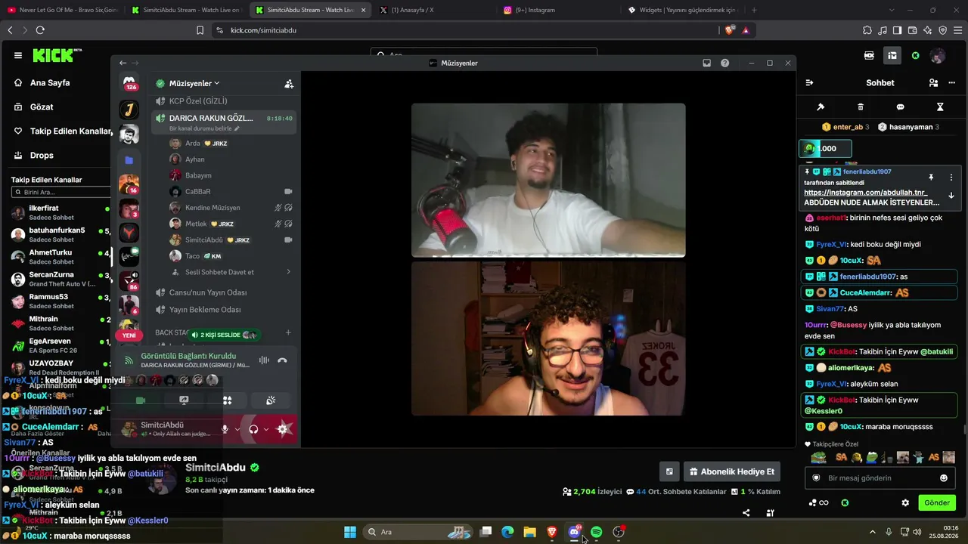The image size is (968, 544).
Task: Open chat settings gear
Action: [905, 503]
